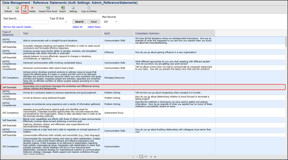The width and height of the screenshot is (288, 160).
Task: Click into the Text Search field
Action: (x=26, y=22)
